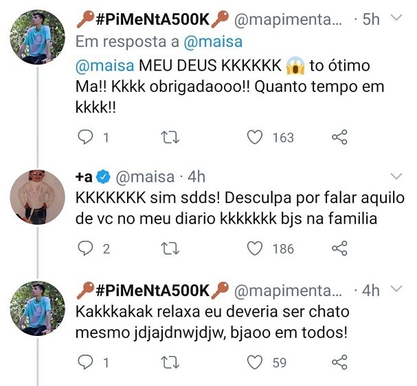Reply to maisa's 'KKKKKKK sim sdds' tweet
Viewport: 417px width, 386px height.
tap(85, 249)
